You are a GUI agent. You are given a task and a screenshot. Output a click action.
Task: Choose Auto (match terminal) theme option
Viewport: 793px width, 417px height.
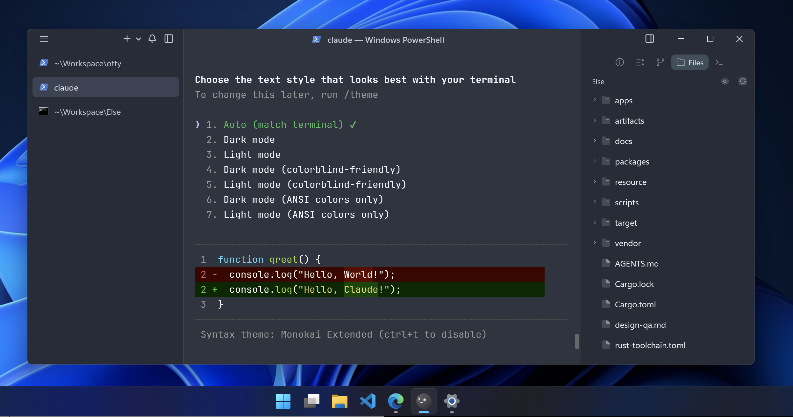tap(281, 125)
